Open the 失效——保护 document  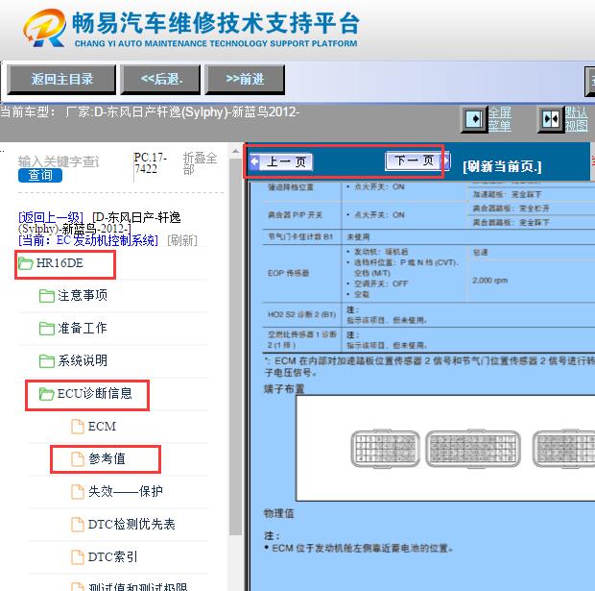[126, 491]
